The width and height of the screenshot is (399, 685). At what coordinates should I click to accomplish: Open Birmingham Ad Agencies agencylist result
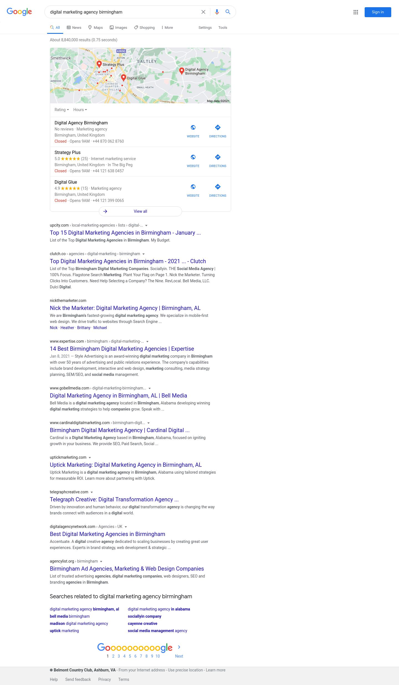click(127, 569)
